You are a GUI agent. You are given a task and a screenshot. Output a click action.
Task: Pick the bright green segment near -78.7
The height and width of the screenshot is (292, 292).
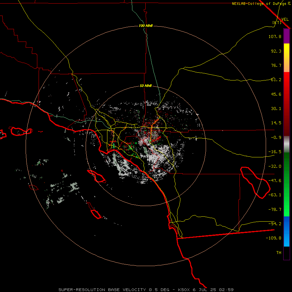[286, 210]
